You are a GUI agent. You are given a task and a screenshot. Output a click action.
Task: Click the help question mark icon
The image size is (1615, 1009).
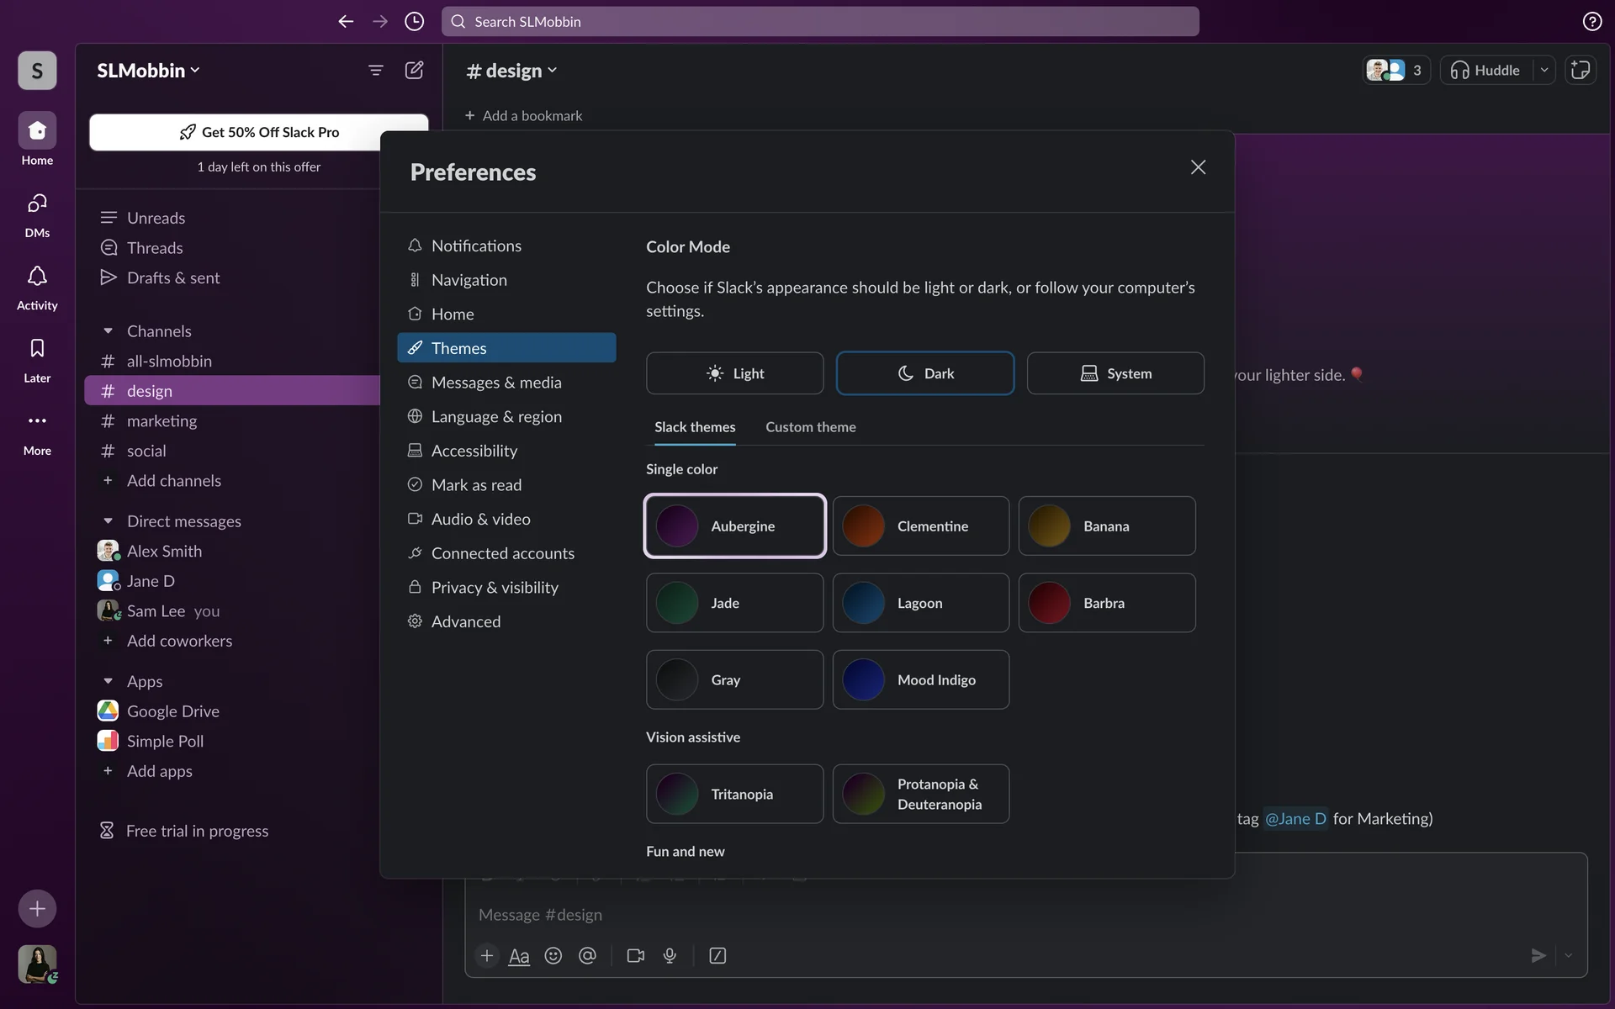[x=1591, y=22]
